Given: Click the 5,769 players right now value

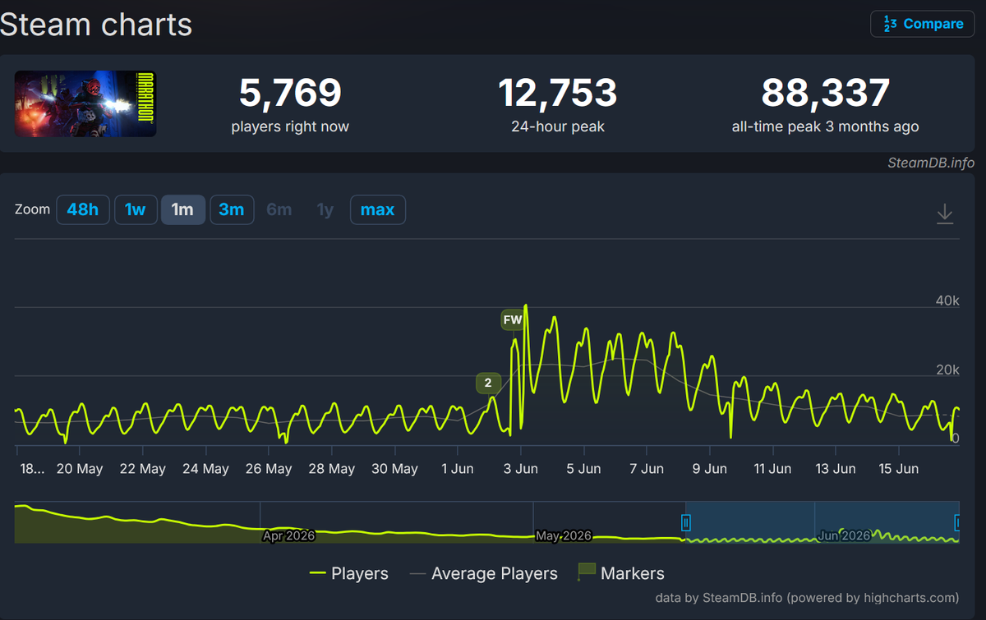Looking at the screenshot, I should tap(290, 92).
